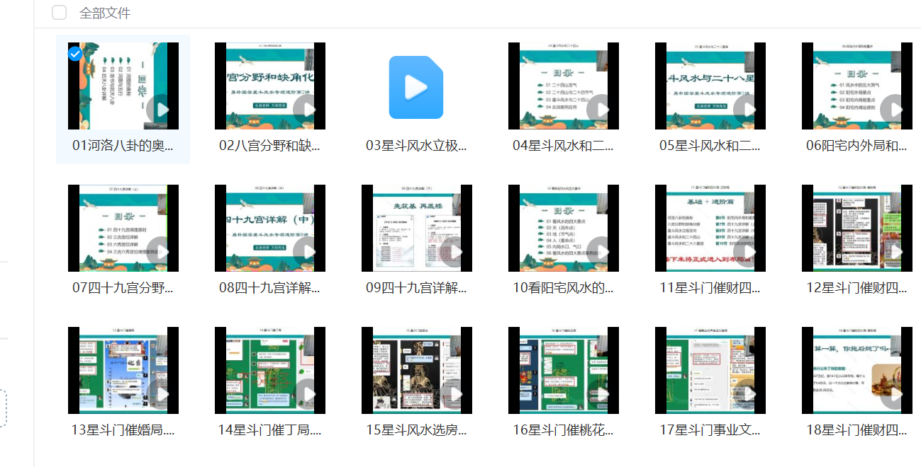Uncheck the 01河洛八卦 file checkbox
Image resolution: width=921 pixels, height=467 pixels.
click(74, 54)
